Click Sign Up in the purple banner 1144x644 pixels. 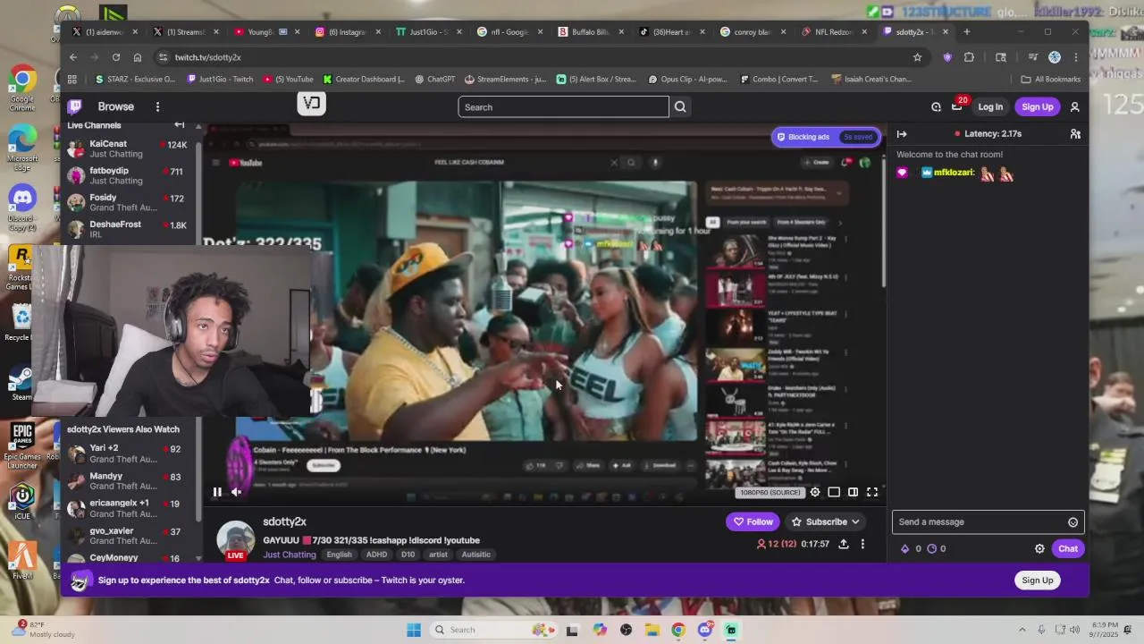[x=1037, y=580]
